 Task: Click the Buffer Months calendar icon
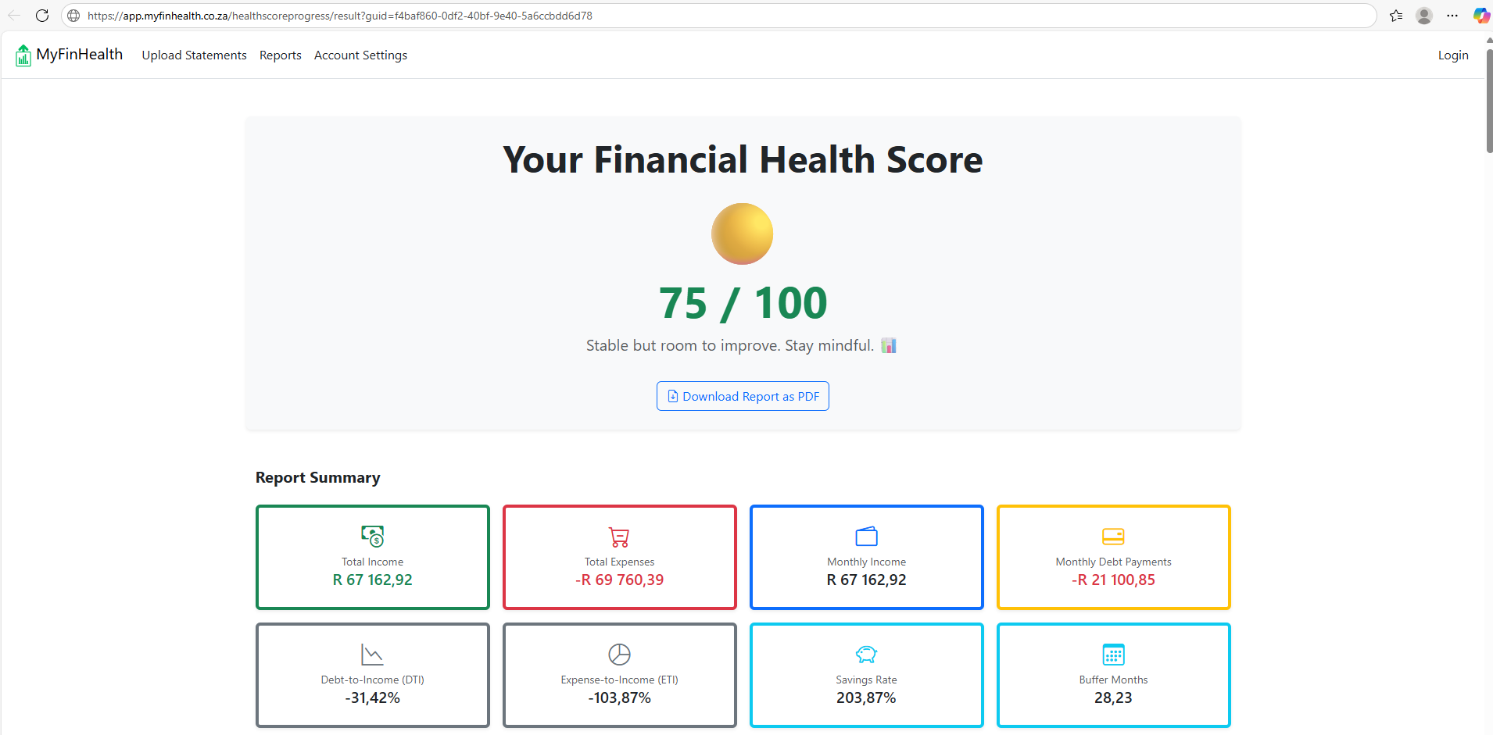1113,654
